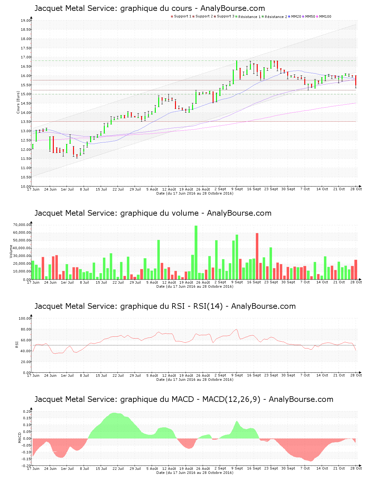Click the date range caption below RSI chart
373x481 pixels.
tap(195, 380)
